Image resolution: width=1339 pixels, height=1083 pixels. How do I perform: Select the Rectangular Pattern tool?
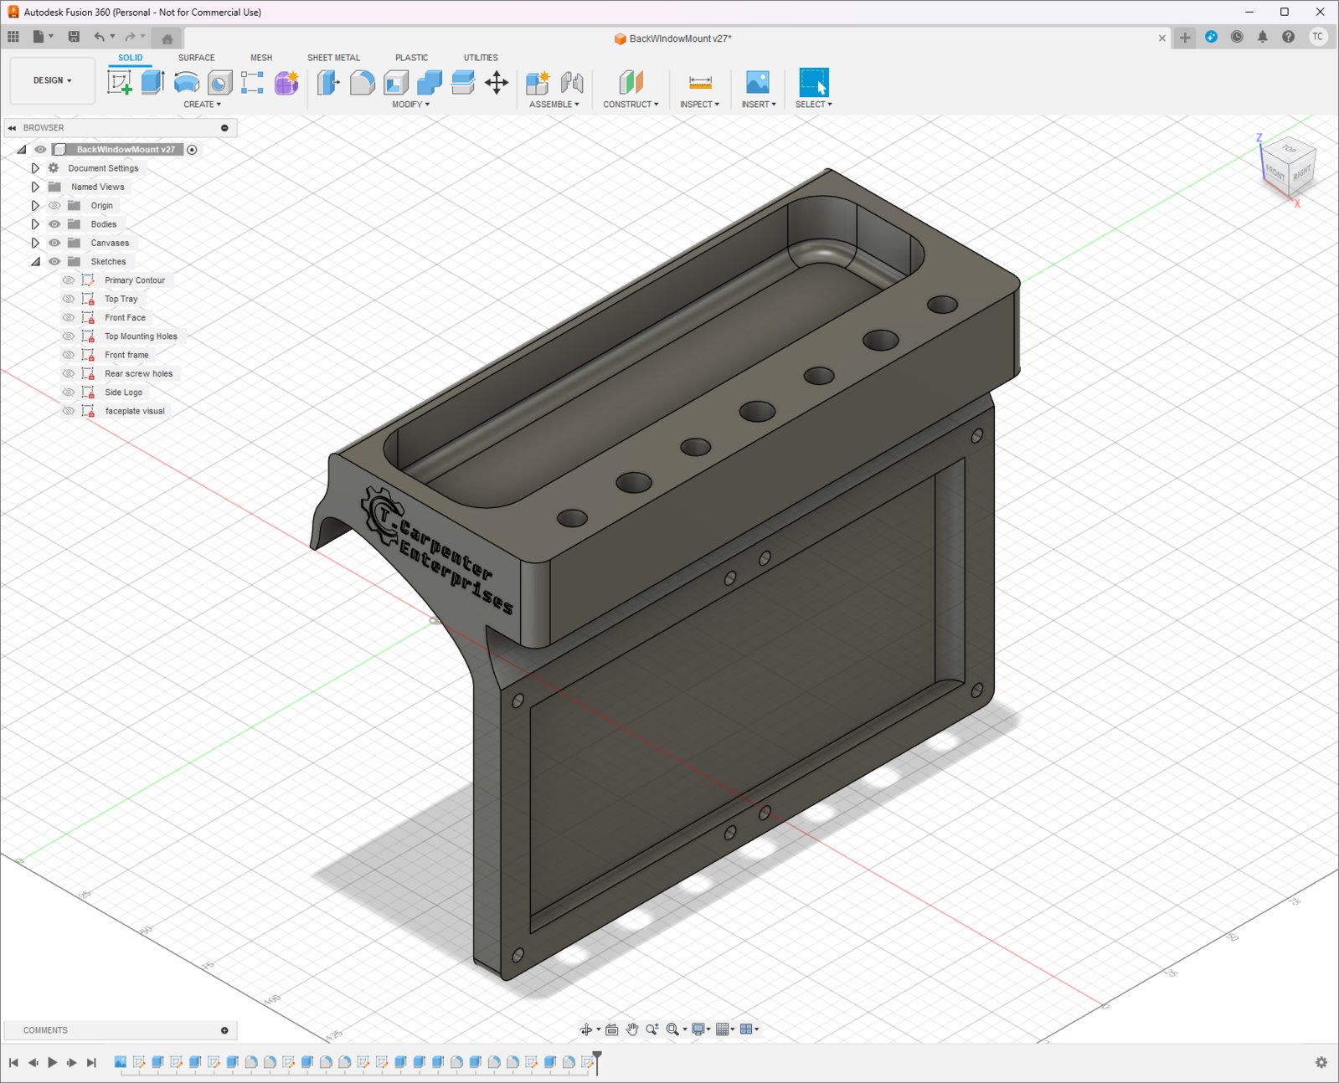tap(252, 82)
